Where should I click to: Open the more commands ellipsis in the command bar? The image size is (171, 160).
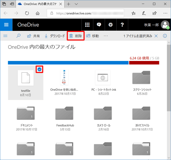point(106,36)
